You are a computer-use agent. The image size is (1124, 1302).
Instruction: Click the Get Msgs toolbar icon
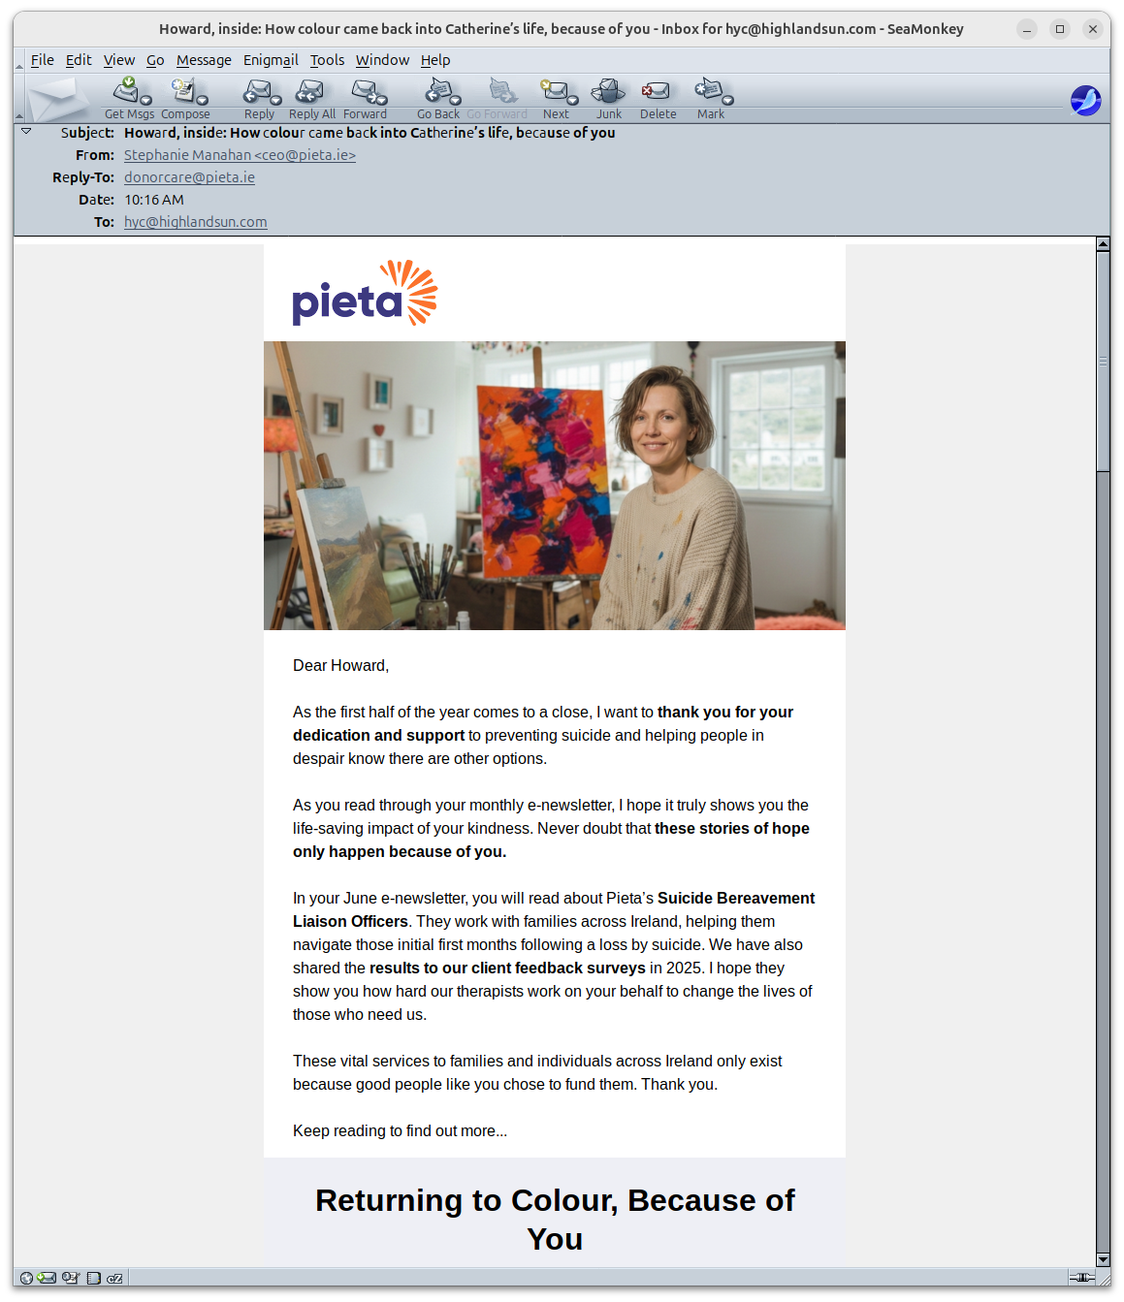[125, 98]
